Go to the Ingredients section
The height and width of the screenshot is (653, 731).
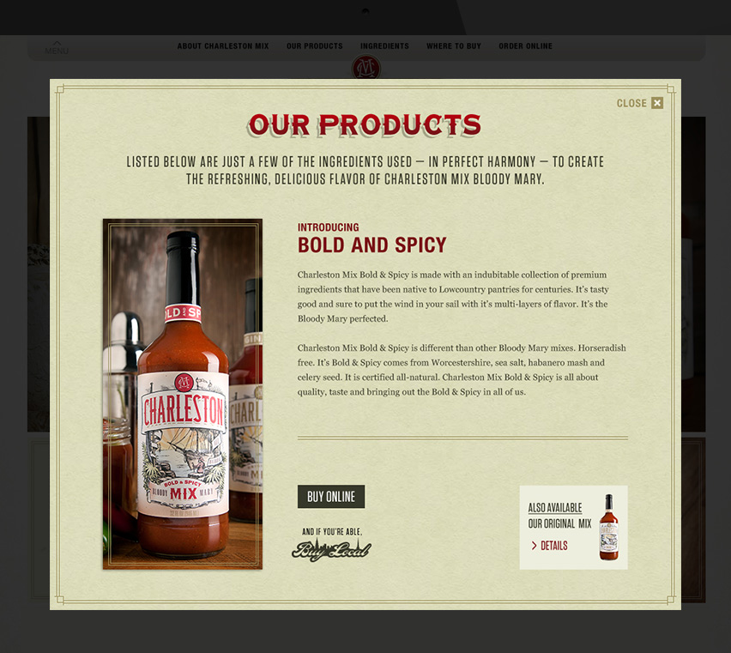[x=384, y=46]
